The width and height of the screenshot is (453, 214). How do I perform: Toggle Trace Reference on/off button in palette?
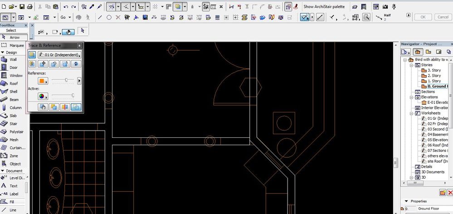click(32, 54)
